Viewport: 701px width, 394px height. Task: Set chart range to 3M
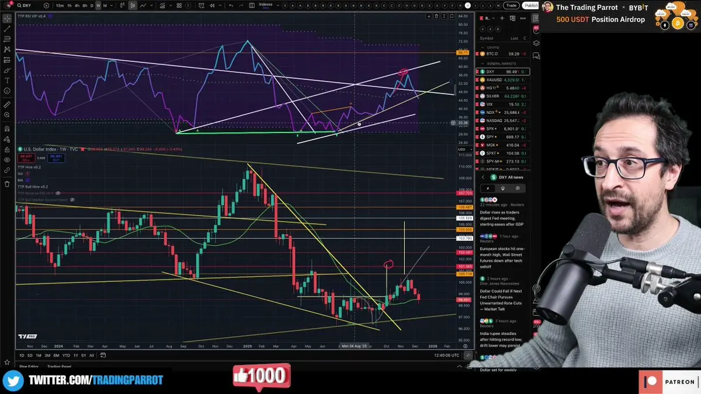47,355
